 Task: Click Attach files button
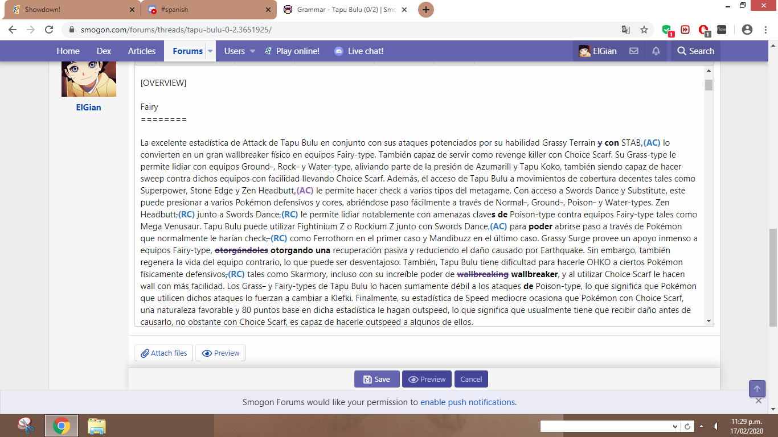click(164, 353)
